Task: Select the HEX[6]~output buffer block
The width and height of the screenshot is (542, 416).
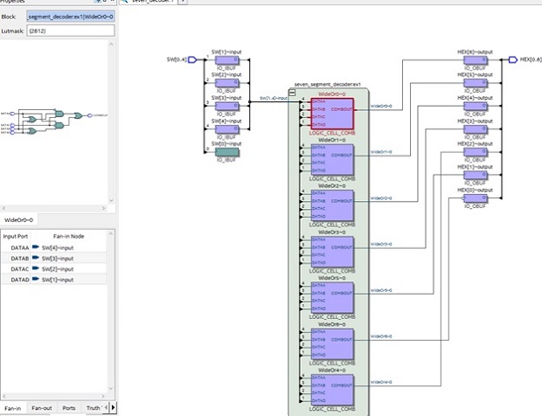Action: pos(474,60)
